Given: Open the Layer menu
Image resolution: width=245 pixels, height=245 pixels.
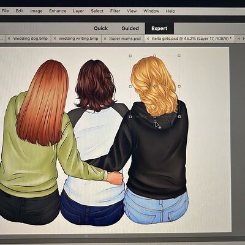Looking at the screenshot, I should pyautogui.click(x=78, y=11).
